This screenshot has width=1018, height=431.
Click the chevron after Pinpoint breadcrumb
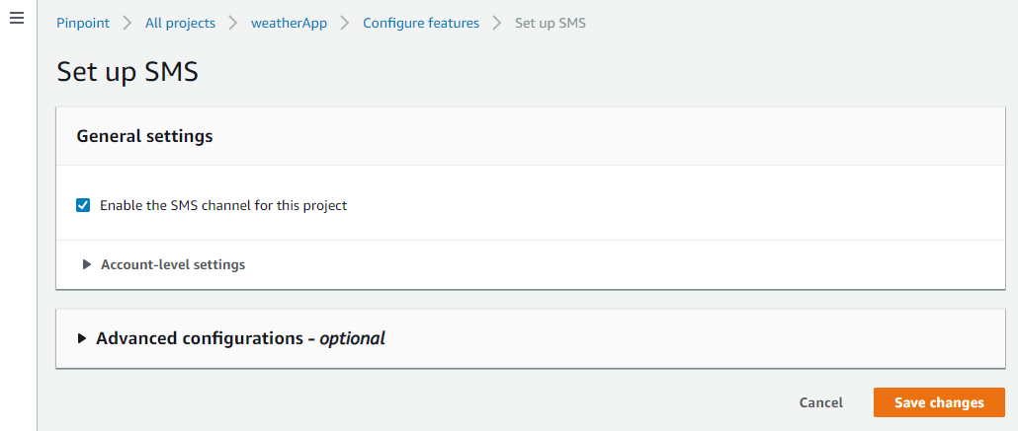pyautogui.click(x=127, y=23)
